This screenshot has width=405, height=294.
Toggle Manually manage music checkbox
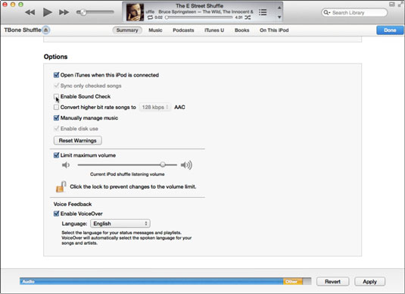point(56,118)
